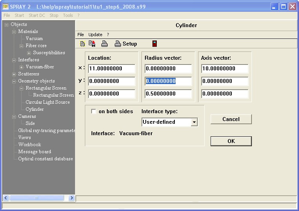Select Circular Light Source in tree
Screen dimensions: 299x211
click(x=48, y=102)
